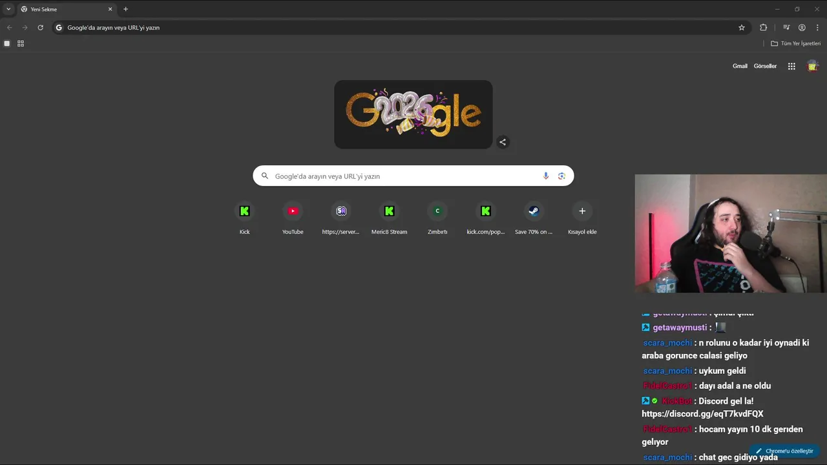Image resolution: width=827 pixels, height=465 pixels.
Task: Click KickBot username in chat
Action: click(676, 401)
